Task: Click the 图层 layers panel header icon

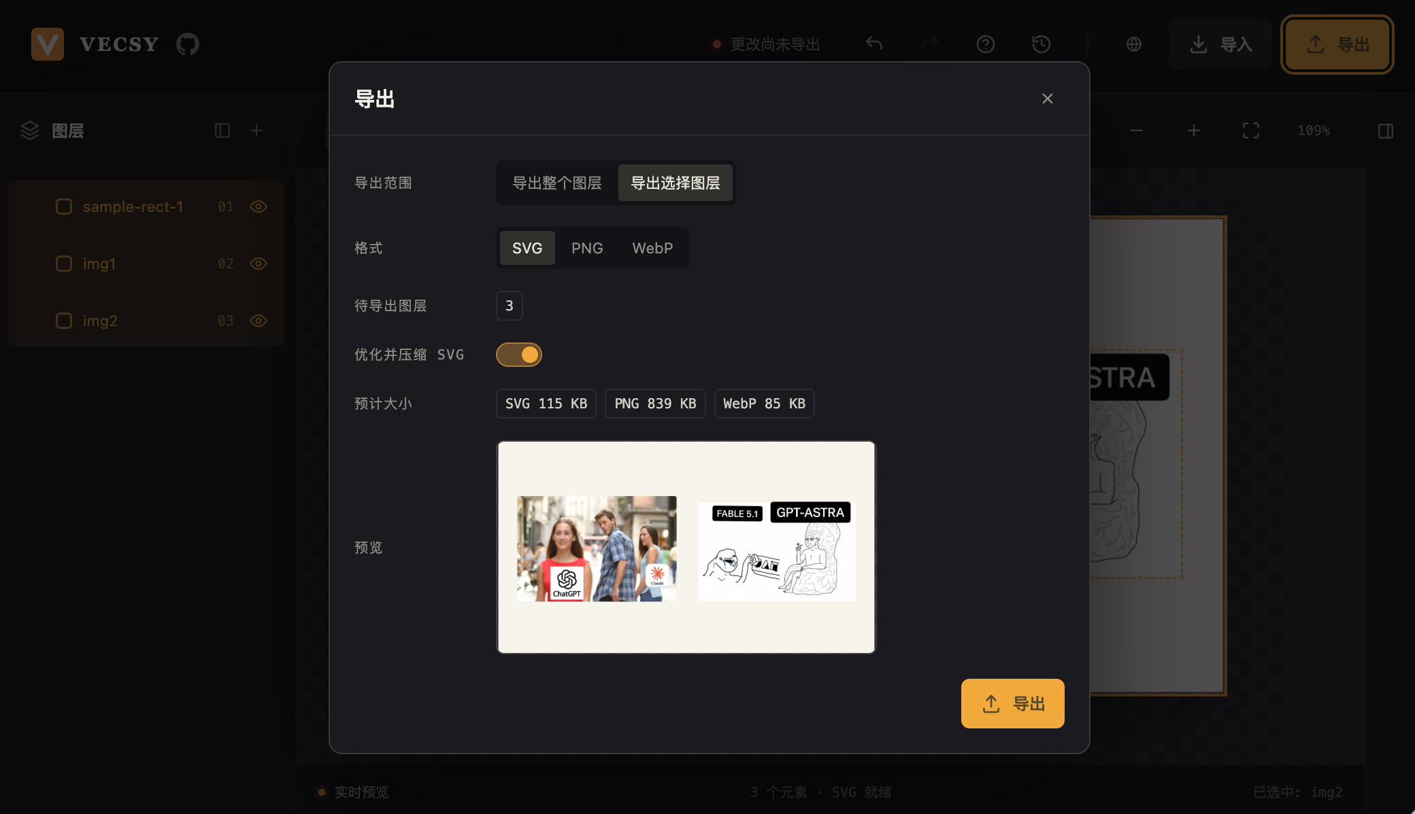Action: [x=30, y=130]
